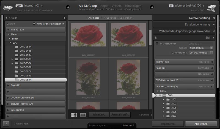
Task: Click the destination drive icon at top right
Action: coord(211,8)
